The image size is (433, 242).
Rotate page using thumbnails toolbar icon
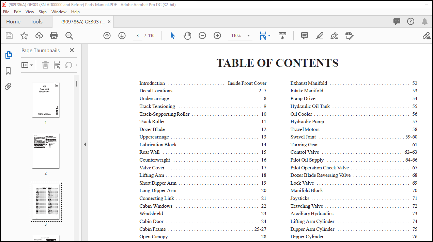68,65
